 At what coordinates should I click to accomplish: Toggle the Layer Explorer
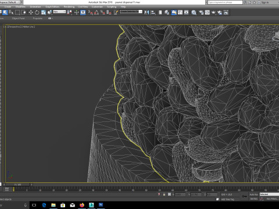tap(167, 13)
